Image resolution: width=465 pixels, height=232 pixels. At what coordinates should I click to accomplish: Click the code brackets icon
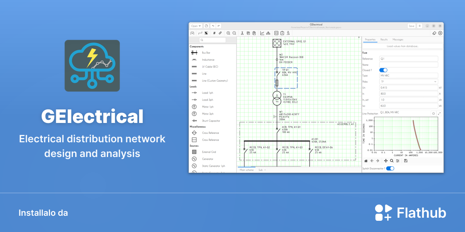276,33
